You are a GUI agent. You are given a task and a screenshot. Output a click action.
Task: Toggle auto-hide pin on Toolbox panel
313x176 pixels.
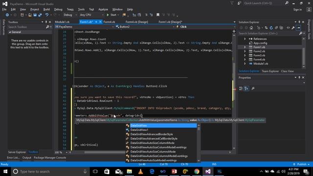tap(46, 22)
